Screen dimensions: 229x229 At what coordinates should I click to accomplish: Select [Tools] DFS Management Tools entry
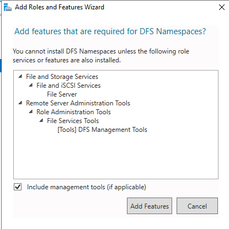pos(102,130)
